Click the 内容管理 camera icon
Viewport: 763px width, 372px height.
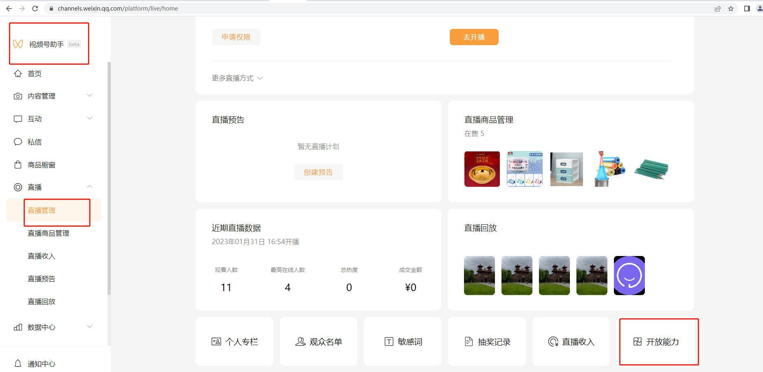point(18,96)
